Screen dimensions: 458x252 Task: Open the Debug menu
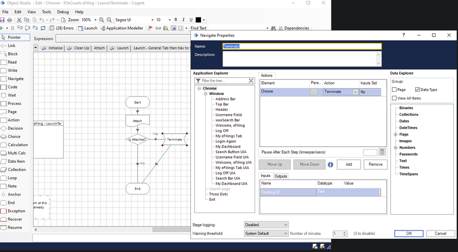63,12
